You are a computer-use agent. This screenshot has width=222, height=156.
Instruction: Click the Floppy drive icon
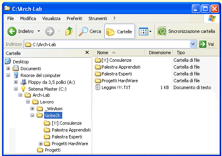tap(23, 82)
